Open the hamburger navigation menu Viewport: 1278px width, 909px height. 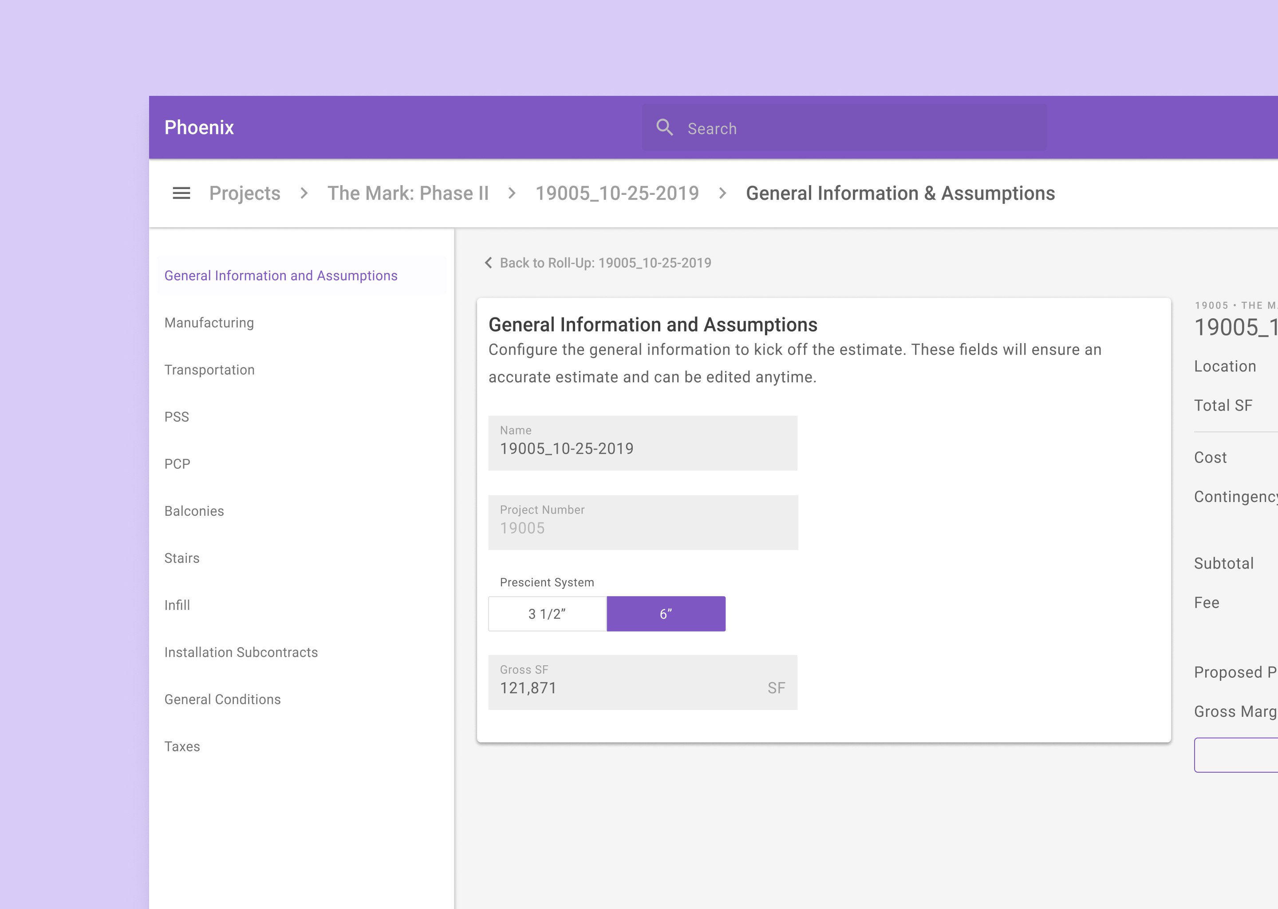click(181, 193)
